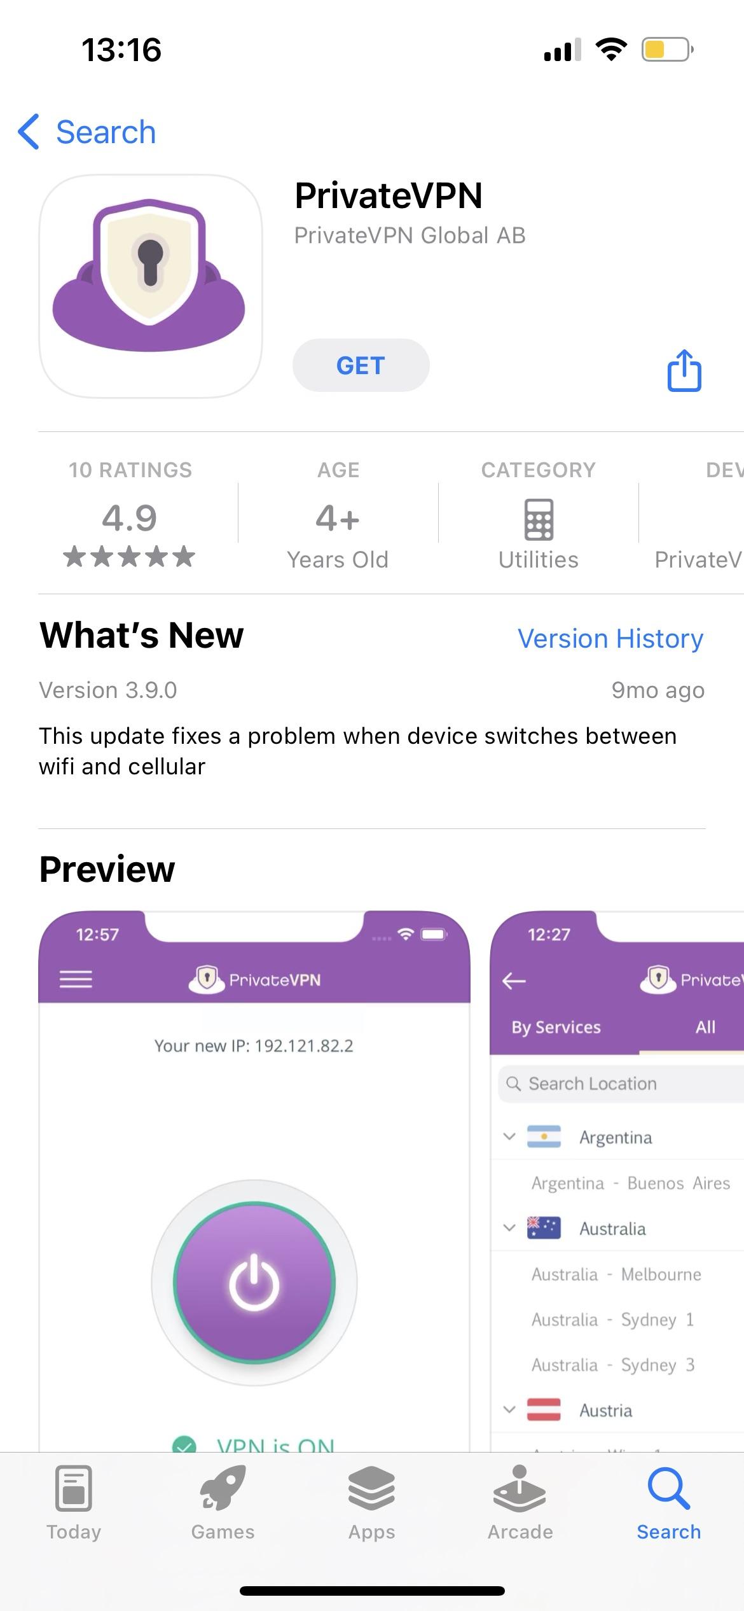Collapse the Australia location chevron
744x1611 pixels.
509,1228
